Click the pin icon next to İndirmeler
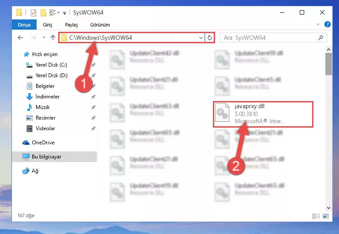Screen dimensions: 339x234 point(93,97)
